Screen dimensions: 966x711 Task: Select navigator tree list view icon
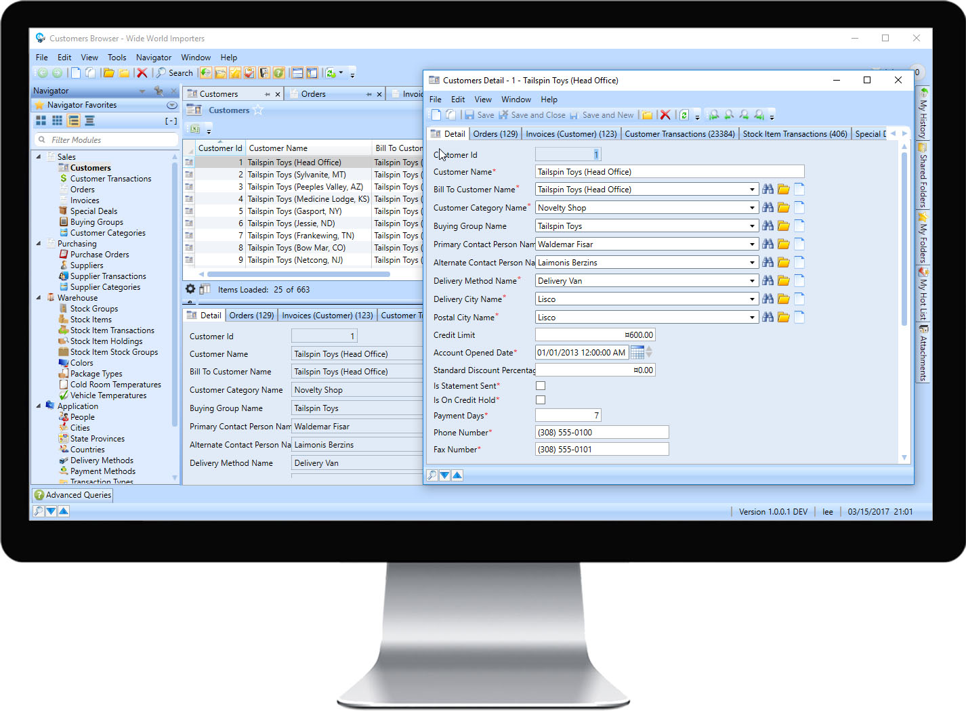coord(74,121)
